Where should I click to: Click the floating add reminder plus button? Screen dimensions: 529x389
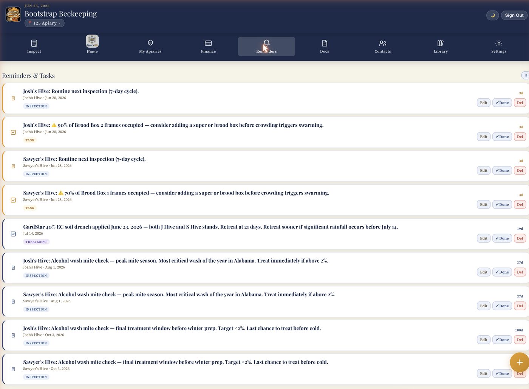pyautogui.click(x=520, y=362)
